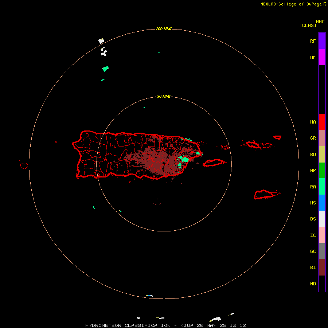Click the 'UK' legend label
Image resolution: width=328 pixels, height=328 pixels.
pyautogui.click(x=313, y=57)
